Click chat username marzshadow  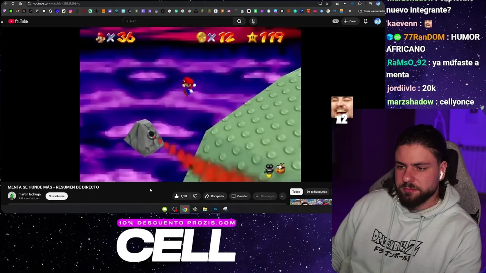(410, 102)
